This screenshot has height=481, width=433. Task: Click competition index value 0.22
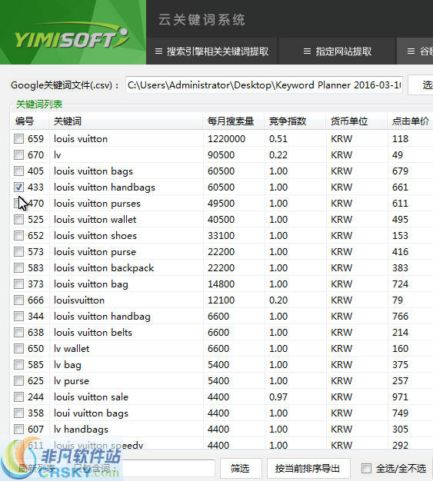click(x=278, y=155)
